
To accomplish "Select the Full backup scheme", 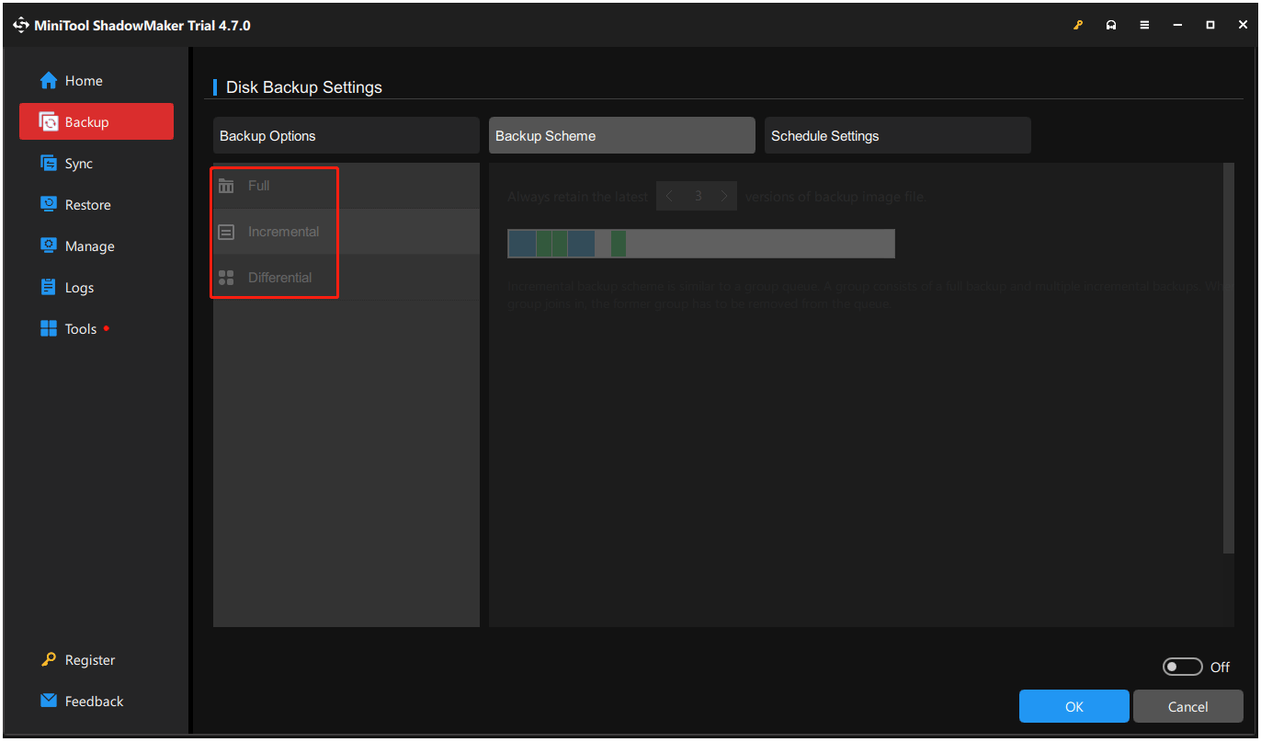I will click(x=346, y=186).
